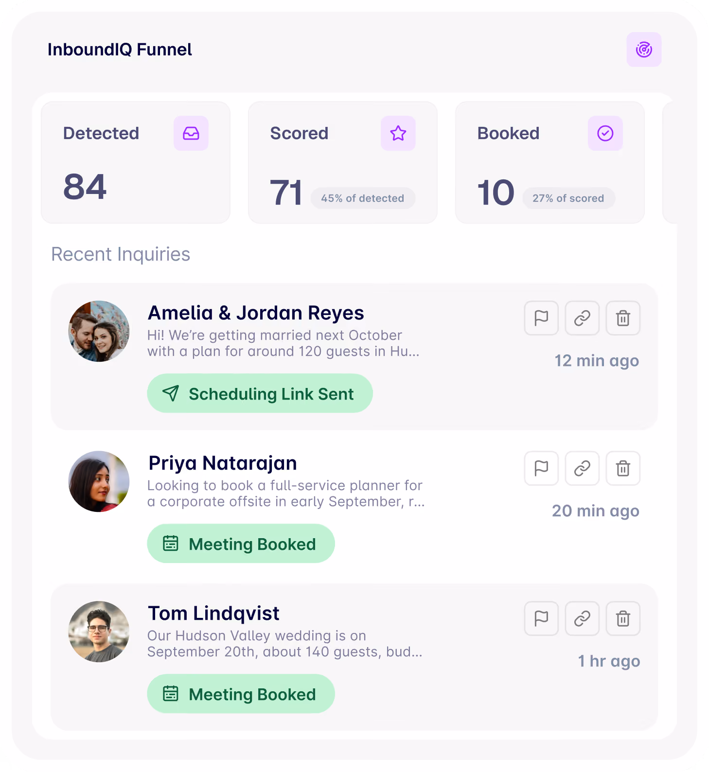Click the 27% of scored badge
709x772 pixels.
point(568,198)
